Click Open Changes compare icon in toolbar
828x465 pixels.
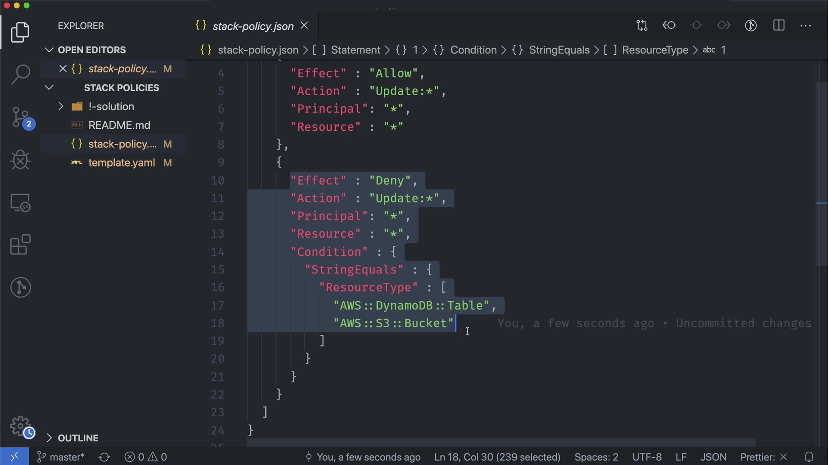[642, 25]
